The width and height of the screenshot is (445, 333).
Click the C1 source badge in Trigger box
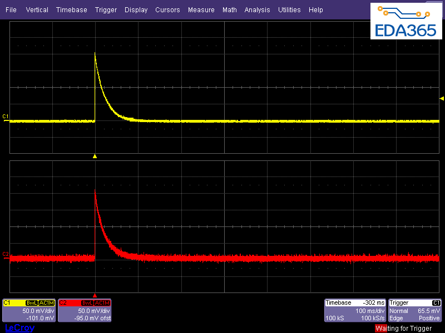437,303
